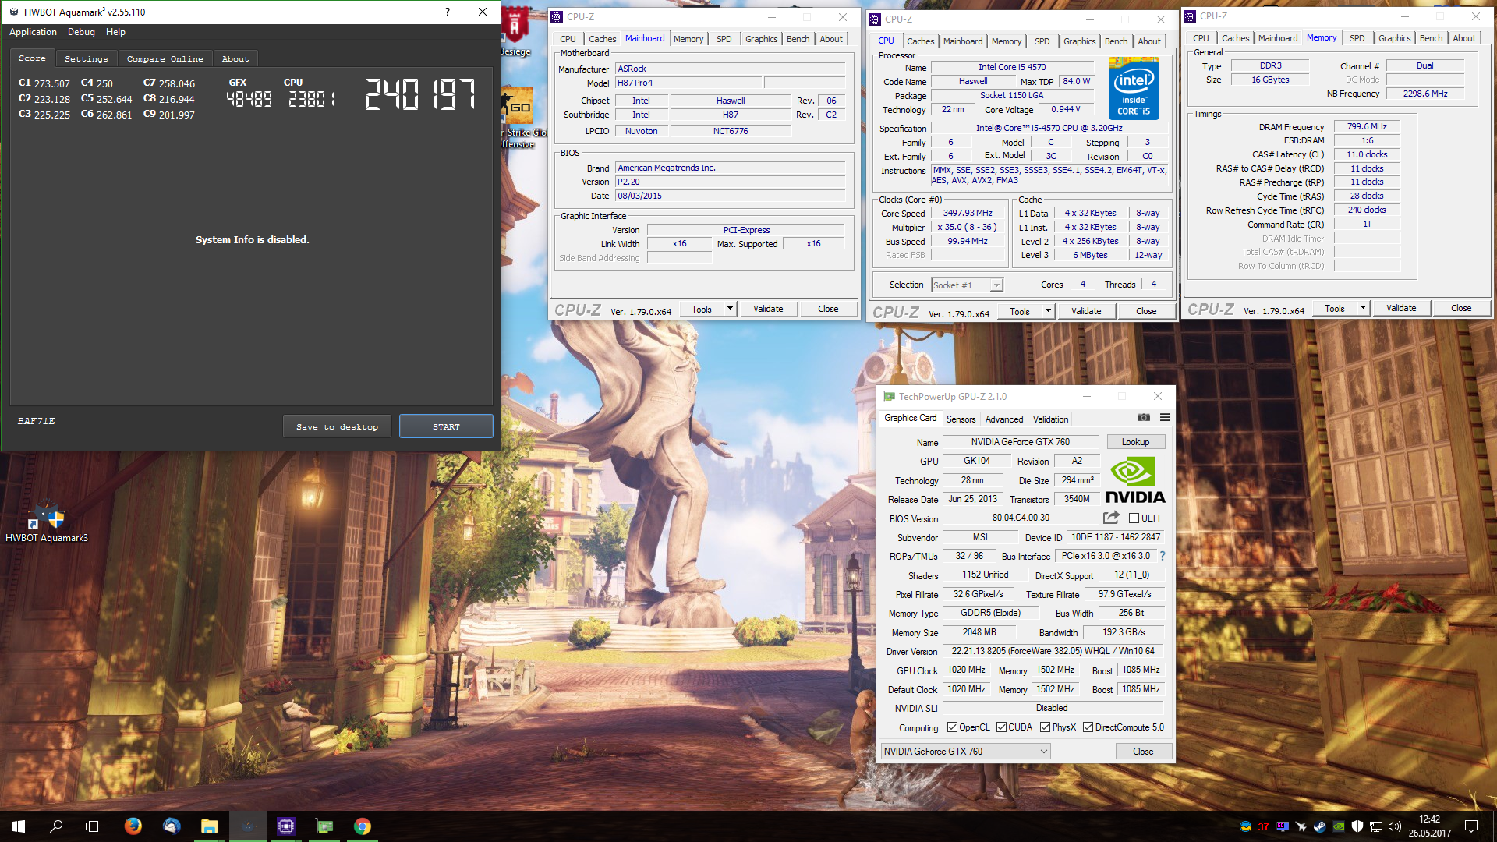Image resolution: width=1497 pixels, height=842 pixels.
Task: Click the bus interface question mark help
Action: pyautogui.click(x=1163, y=556)
